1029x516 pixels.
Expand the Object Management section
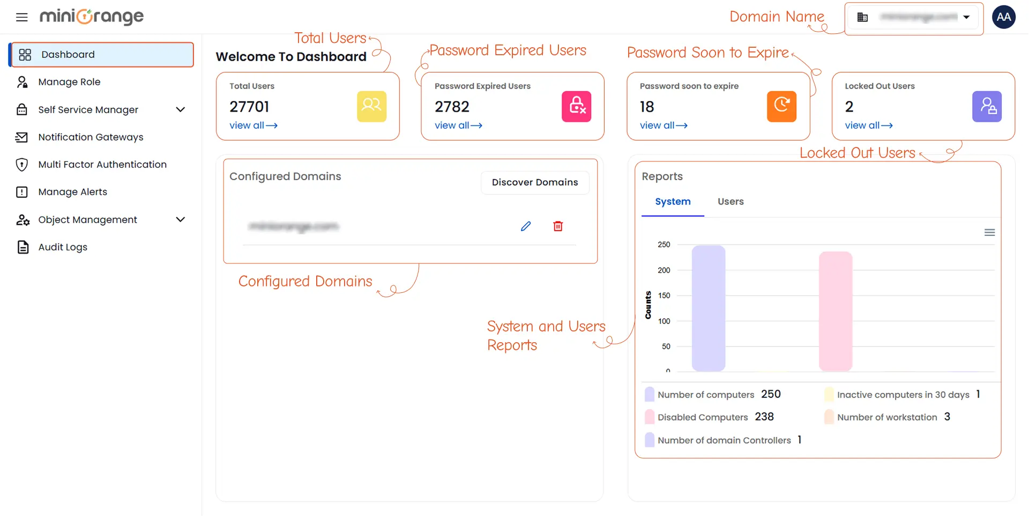[x=181, y=219]
